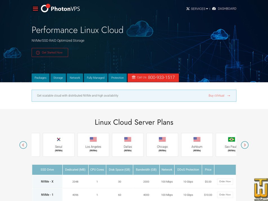Click the Dashboard gauge icon

214,8
